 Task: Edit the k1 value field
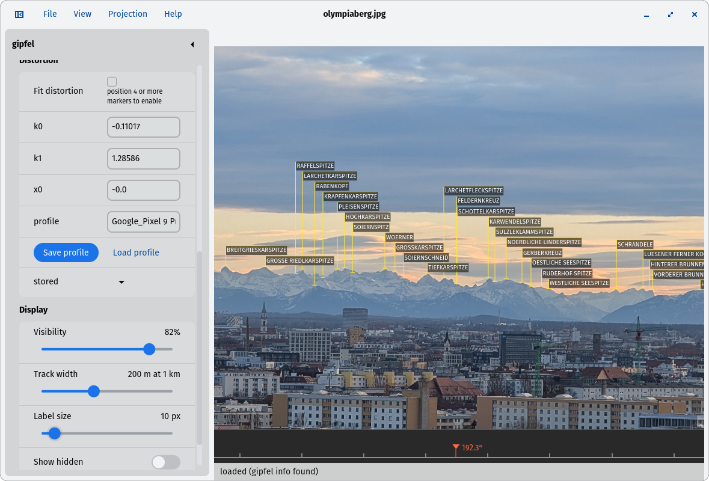coord(143,158)
